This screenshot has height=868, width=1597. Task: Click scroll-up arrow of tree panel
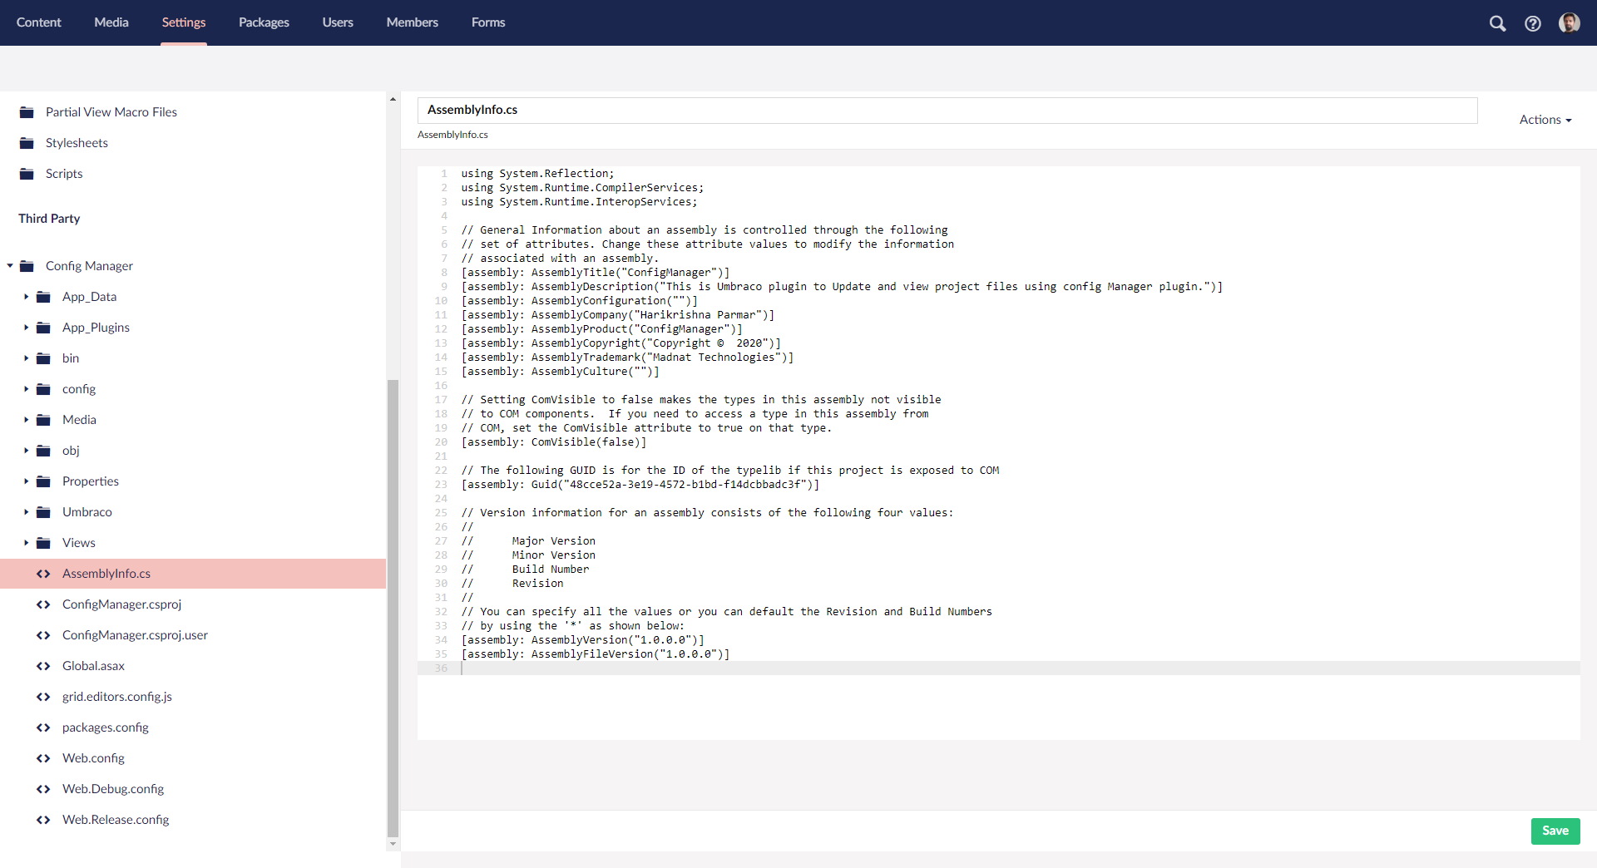click(393, 100)
